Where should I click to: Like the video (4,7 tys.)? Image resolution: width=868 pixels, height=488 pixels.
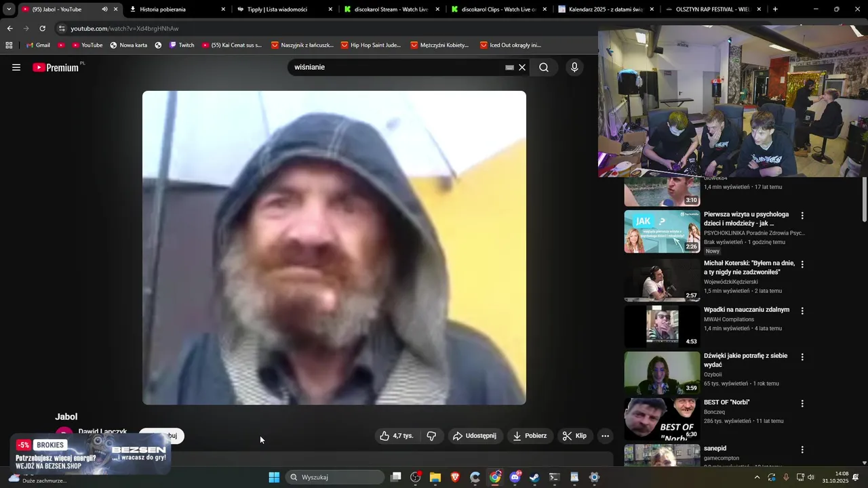pyautogui.click(x=397, y=436)
